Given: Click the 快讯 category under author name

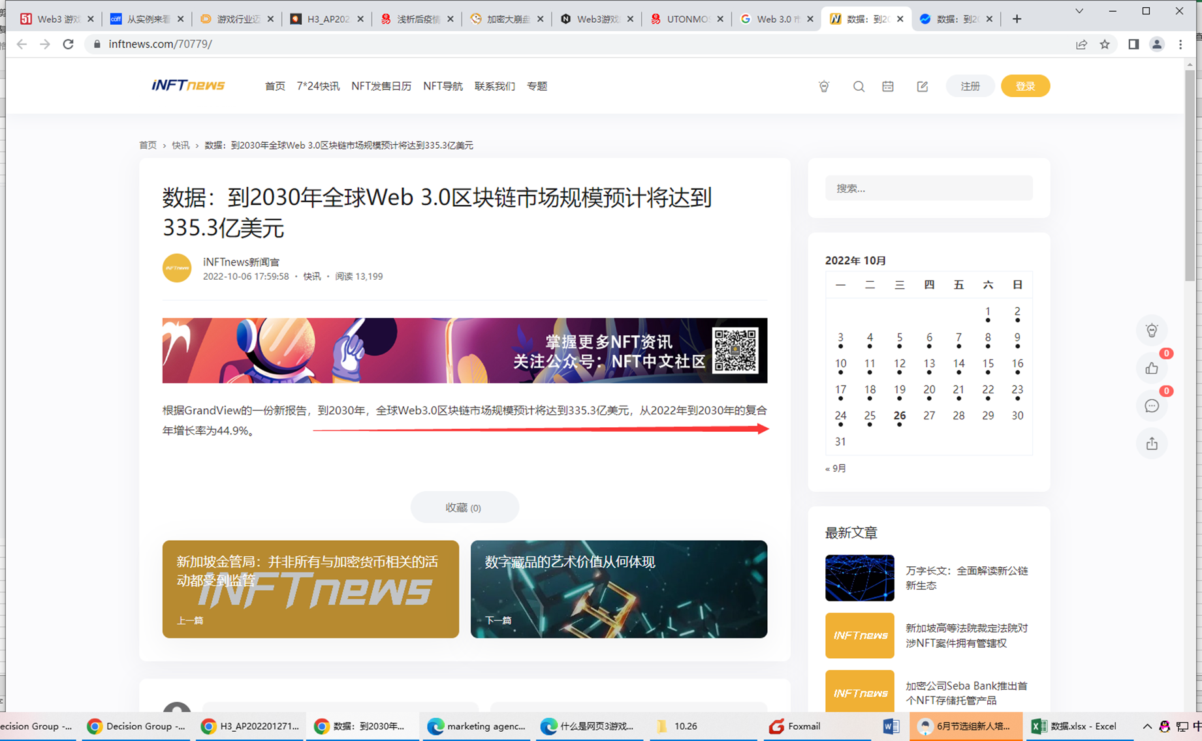Looking at the screenshot, I should point(311,277).
